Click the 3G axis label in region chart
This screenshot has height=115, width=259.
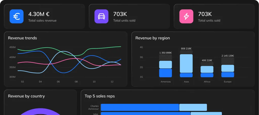[x=141, y=57]
